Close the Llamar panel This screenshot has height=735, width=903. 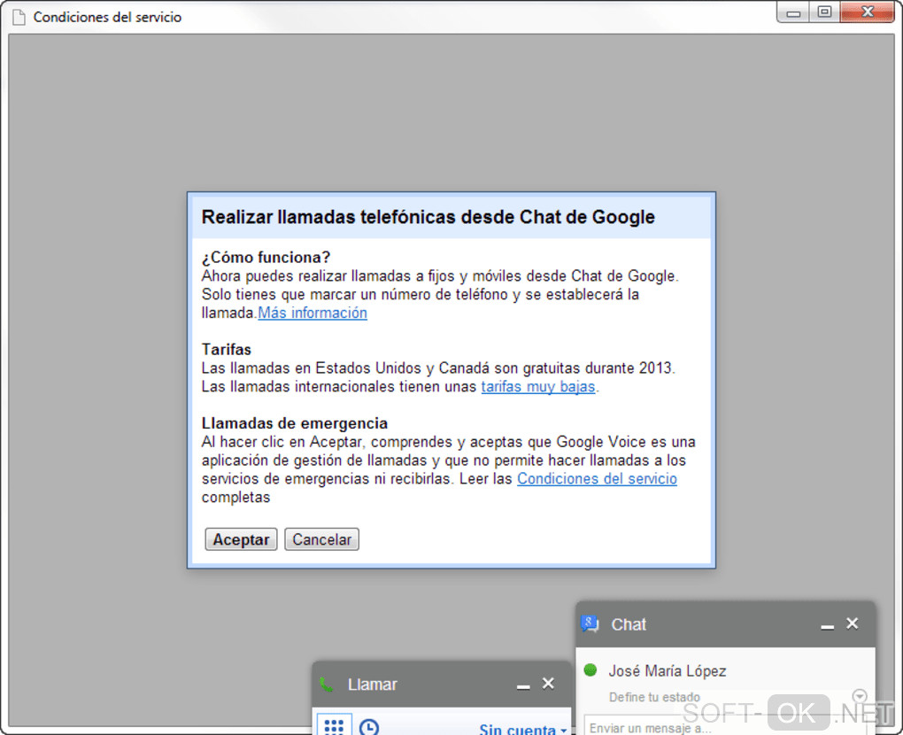548,684
